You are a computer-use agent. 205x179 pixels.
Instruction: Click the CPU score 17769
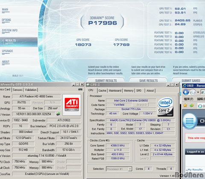pos(121,45)
